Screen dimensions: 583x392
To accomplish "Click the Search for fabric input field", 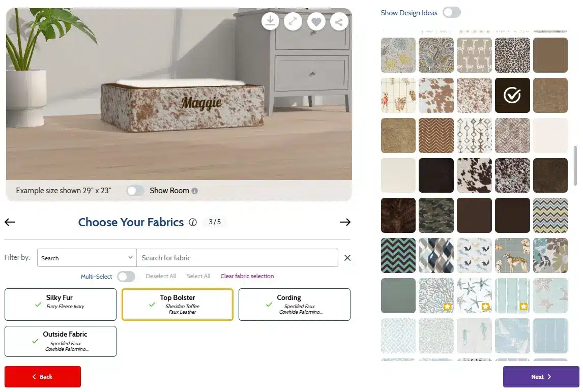I will (237, 258).
